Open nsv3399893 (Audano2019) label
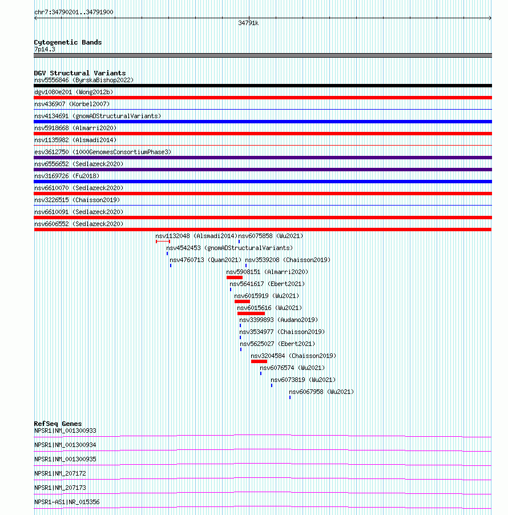The width and height of the screenshot is (508, 515). [279, 320]
